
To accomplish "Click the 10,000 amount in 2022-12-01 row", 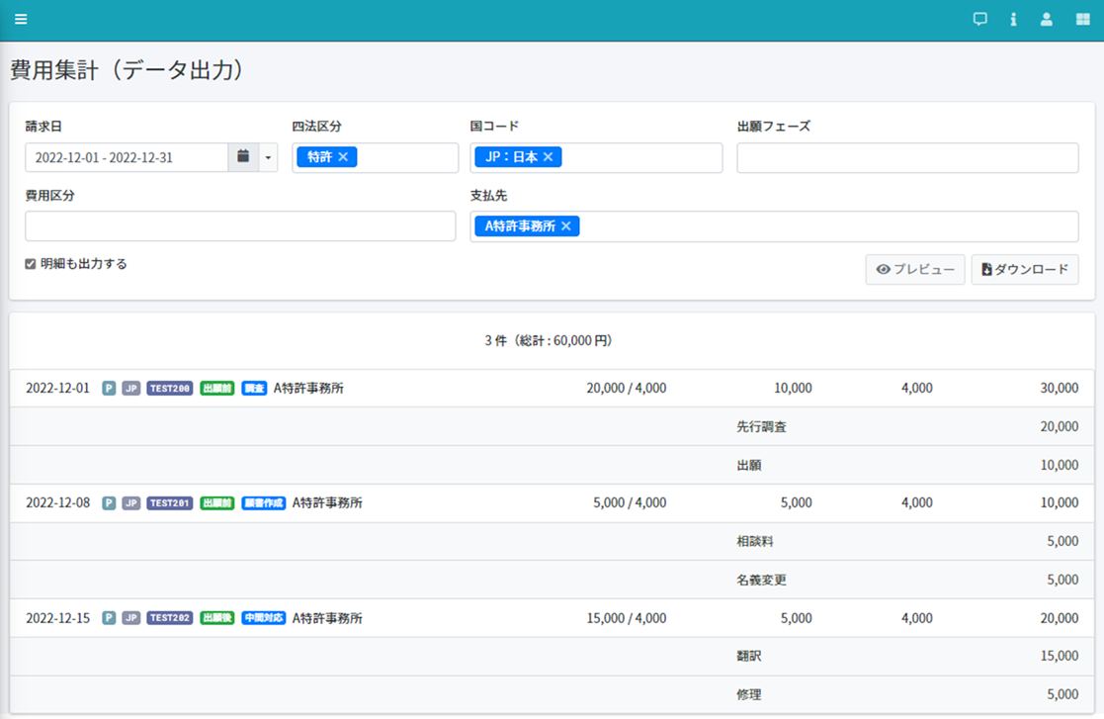I will [793, 388].
